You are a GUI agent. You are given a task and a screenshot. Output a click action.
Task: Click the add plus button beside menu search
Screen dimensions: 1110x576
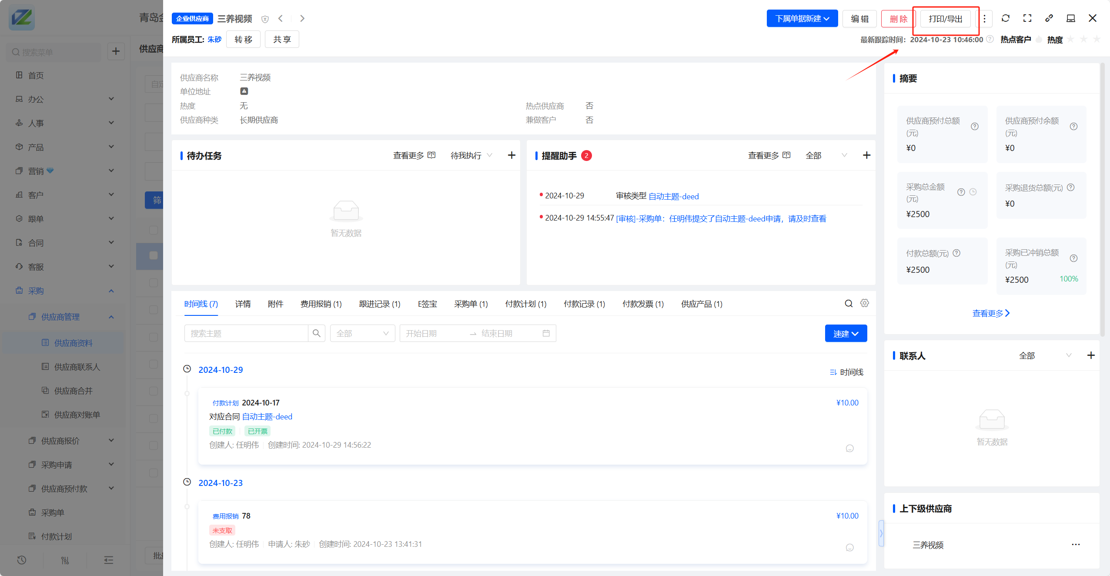(x=116, y=51)
